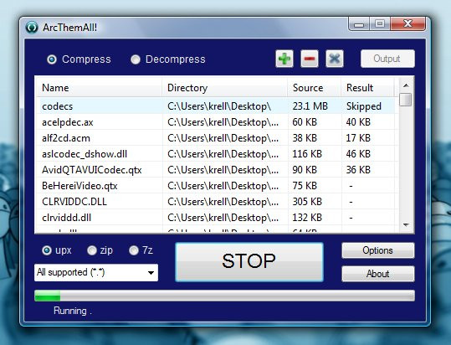Click the 40 KB result cell
Screen dimensions: 451x345
point(358,122)
